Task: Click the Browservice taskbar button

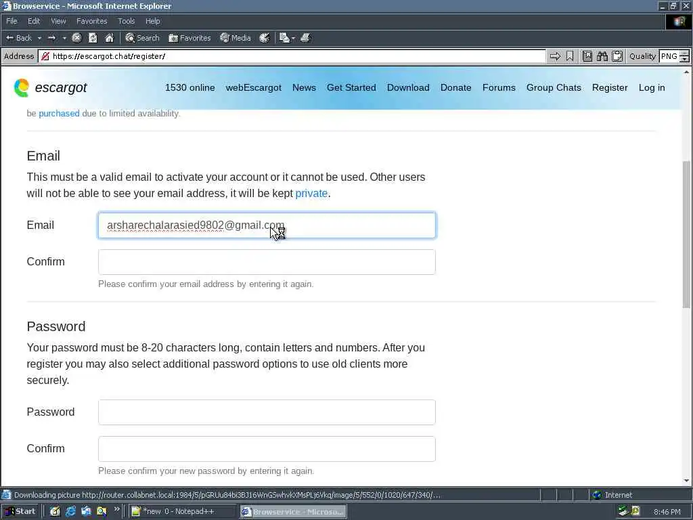Action: click(x=294, y=512)
